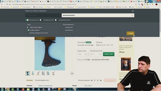Click the automatic bid limit input field
Viewport: 161px width, 91px height.
(x=96, y=54)
